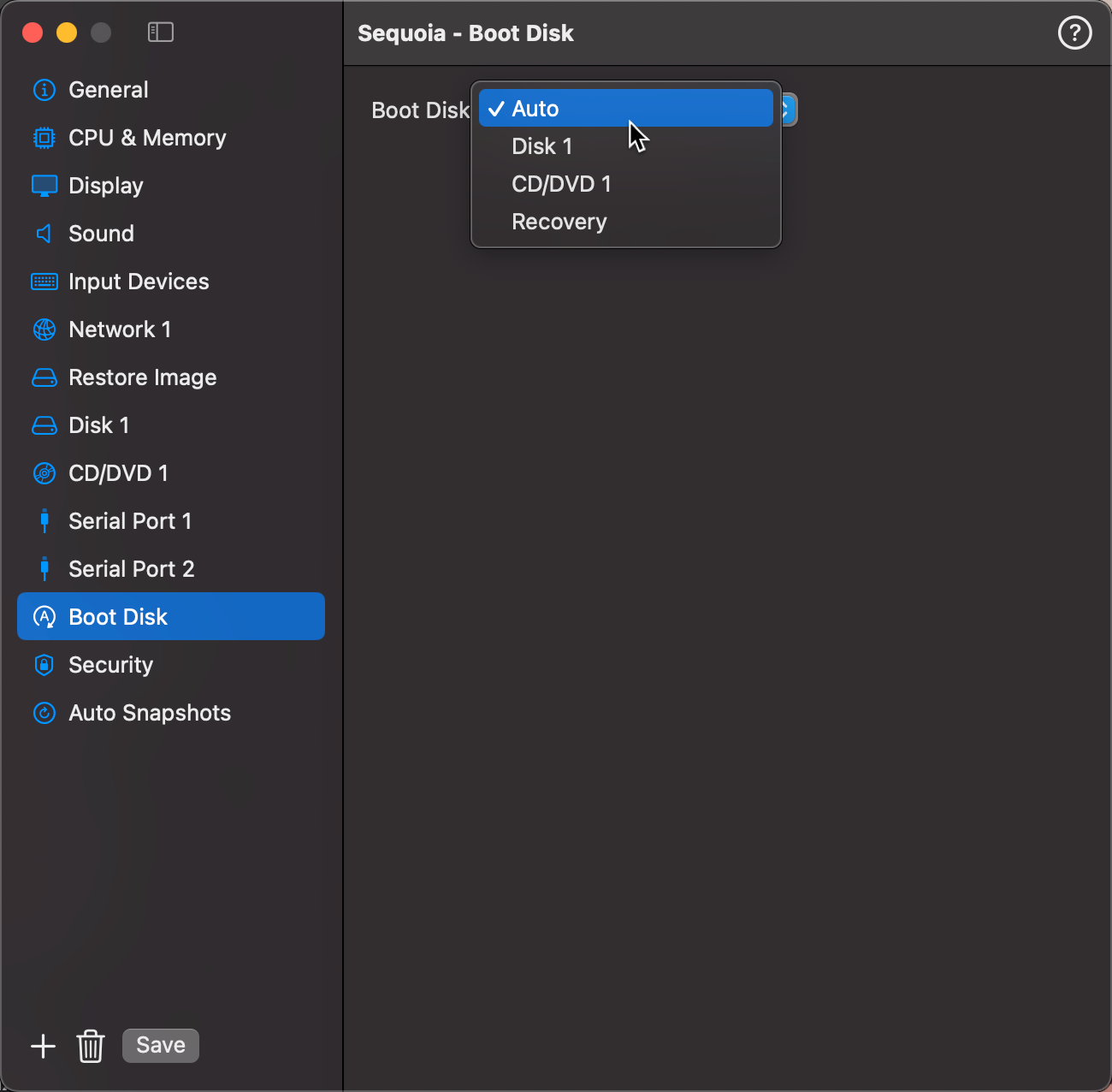The height and width of the screenshot is (1092, 1112).
Task: Open CPU & Memory chip icon
Action: coord(44,138)
